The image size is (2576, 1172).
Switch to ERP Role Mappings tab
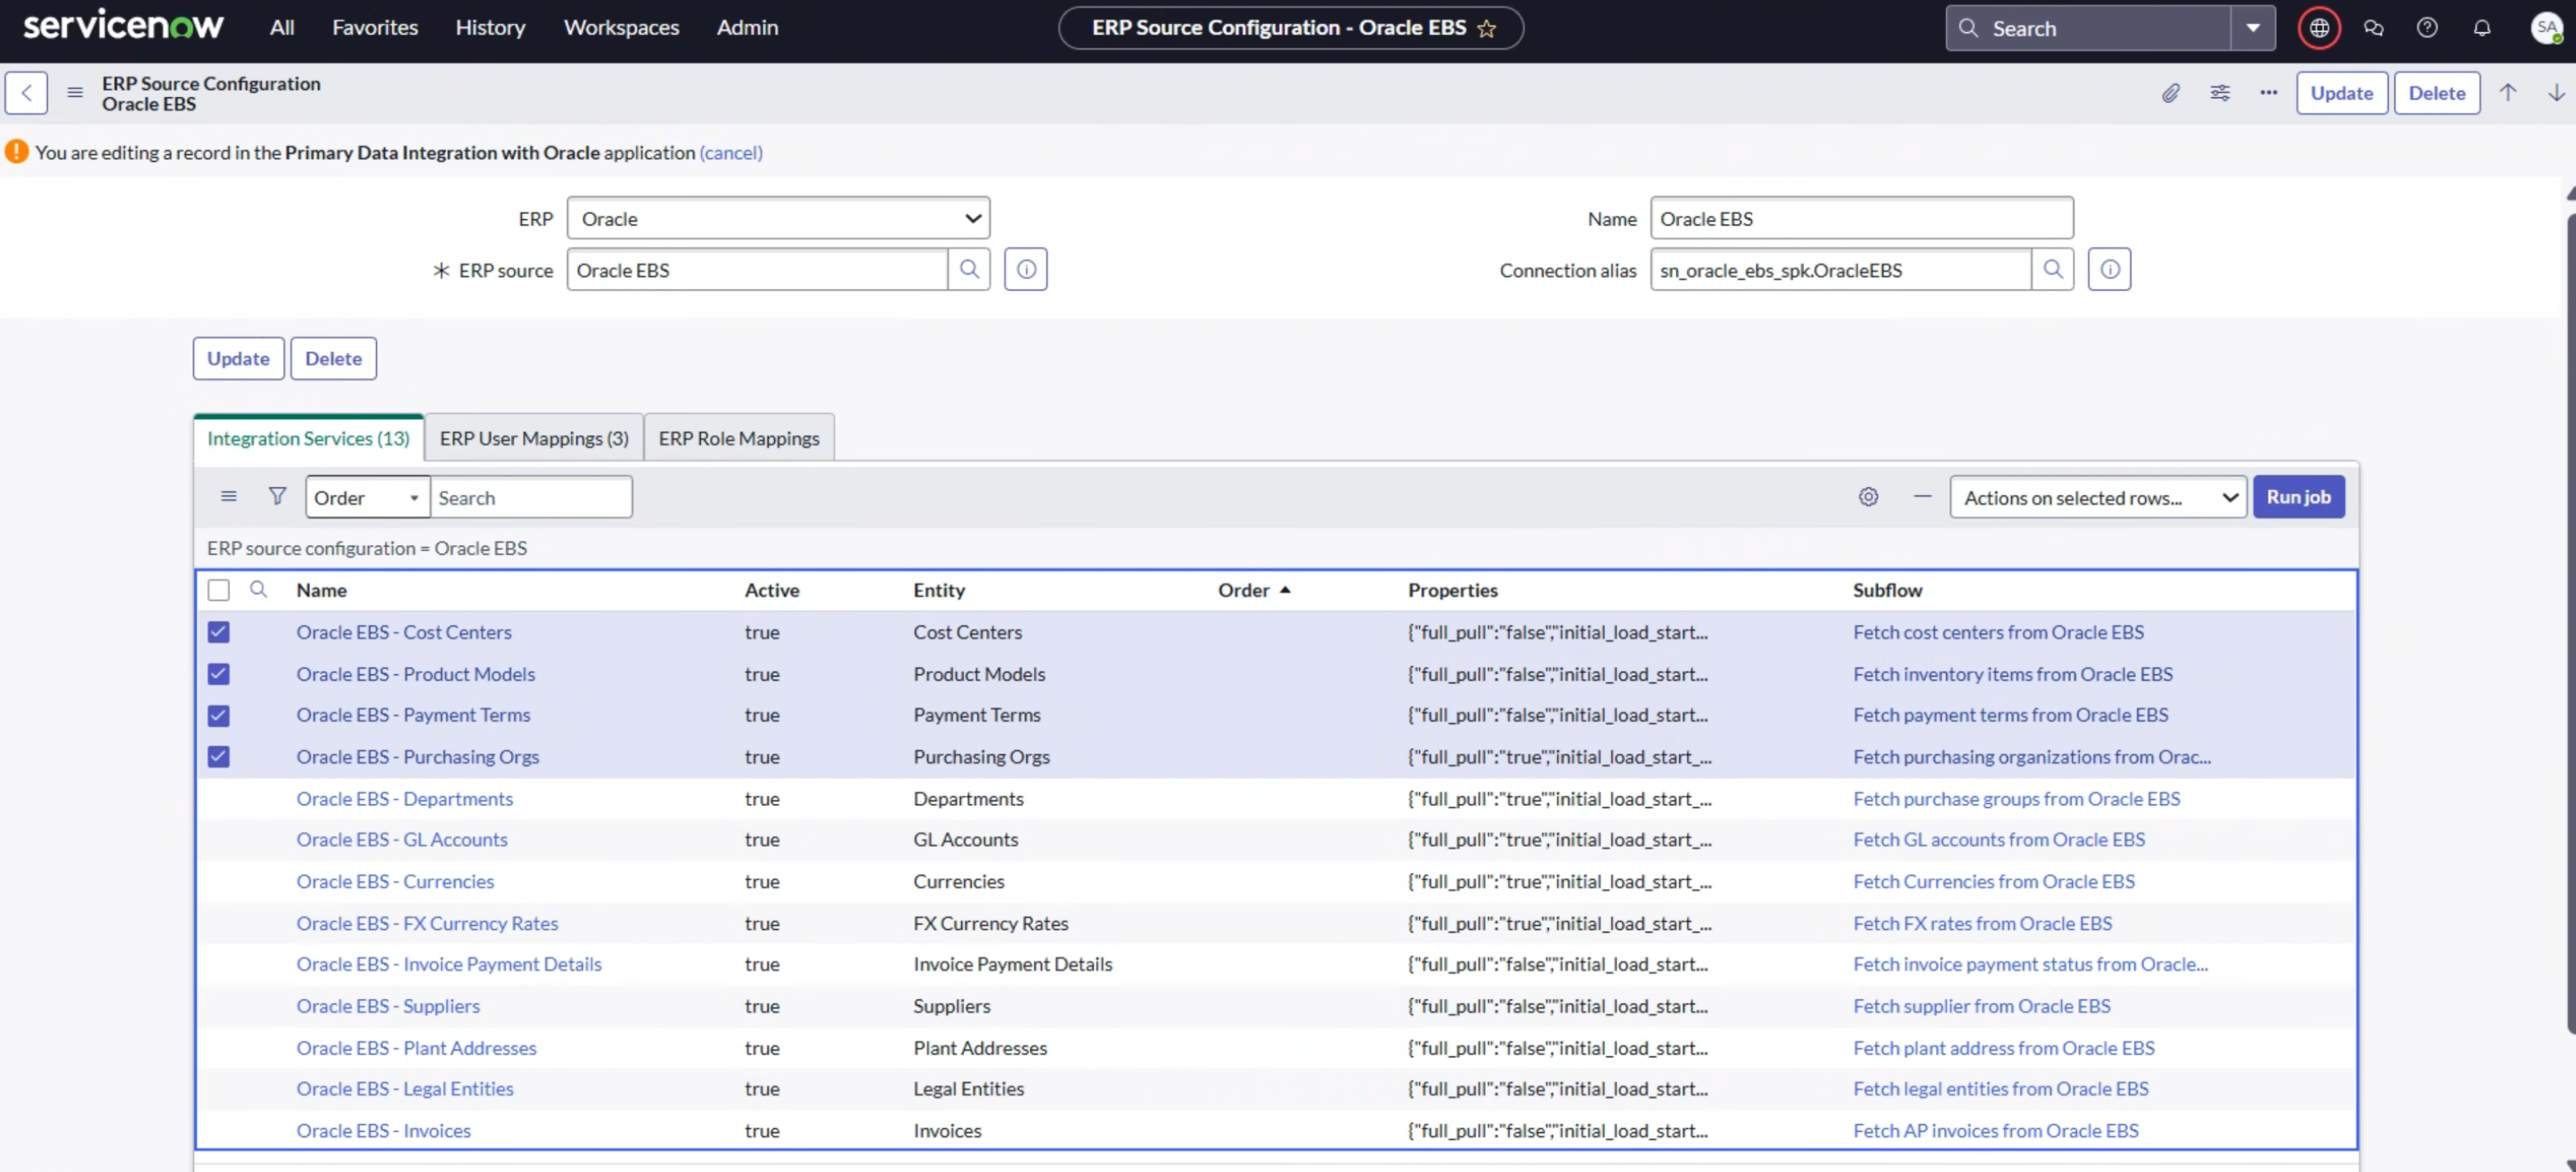pos(739,438)
